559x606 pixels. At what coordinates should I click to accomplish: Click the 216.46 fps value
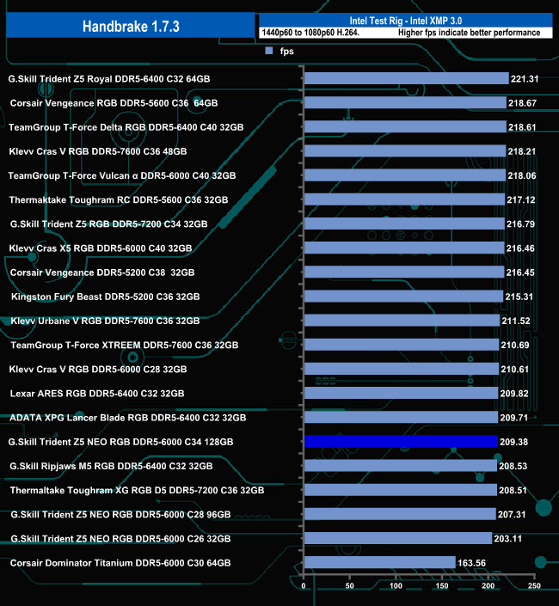[x=520, y=248]
